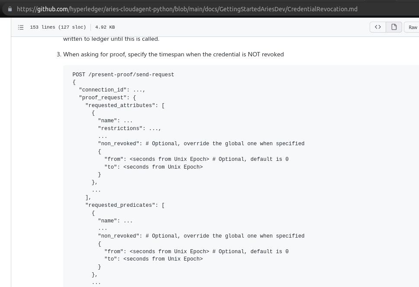419x287 pixels.
Task: Open site information via the lock dropdown
Action: pos(10,9)
